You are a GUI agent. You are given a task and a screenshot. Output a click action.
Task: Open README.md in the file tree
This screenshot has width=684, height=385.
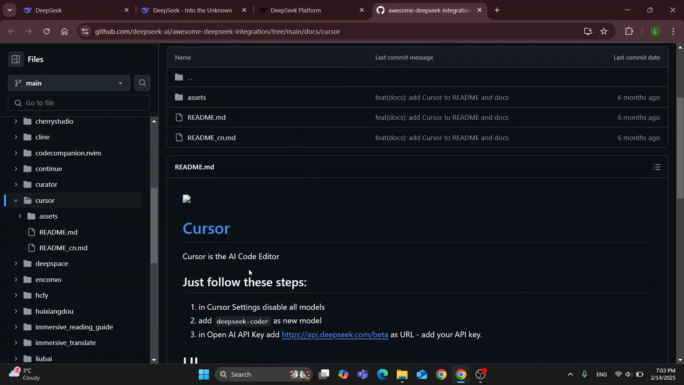click(x=59, y=232)
